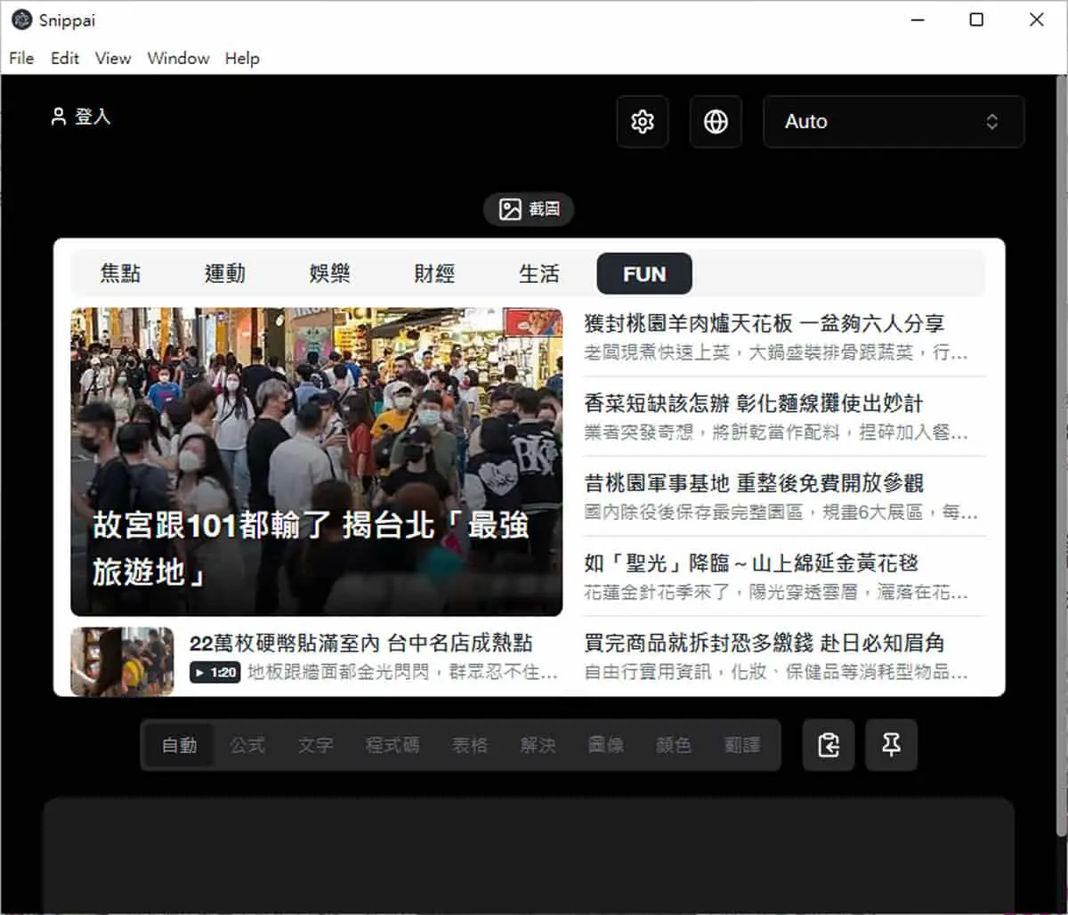Viewport: 1068px width, 915px height.
Task: Switch to 文字 text mode
Action: pyautogui.click(x=315, y=745)
